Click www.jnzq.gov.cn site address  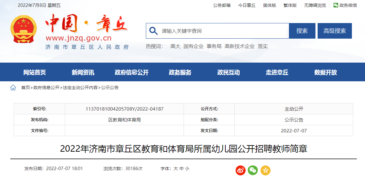coord(79,38)
